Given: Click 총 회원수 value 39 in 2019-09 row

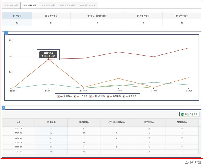Looking at the screenshot, I should pyautogui.click(x=51, y=147).
